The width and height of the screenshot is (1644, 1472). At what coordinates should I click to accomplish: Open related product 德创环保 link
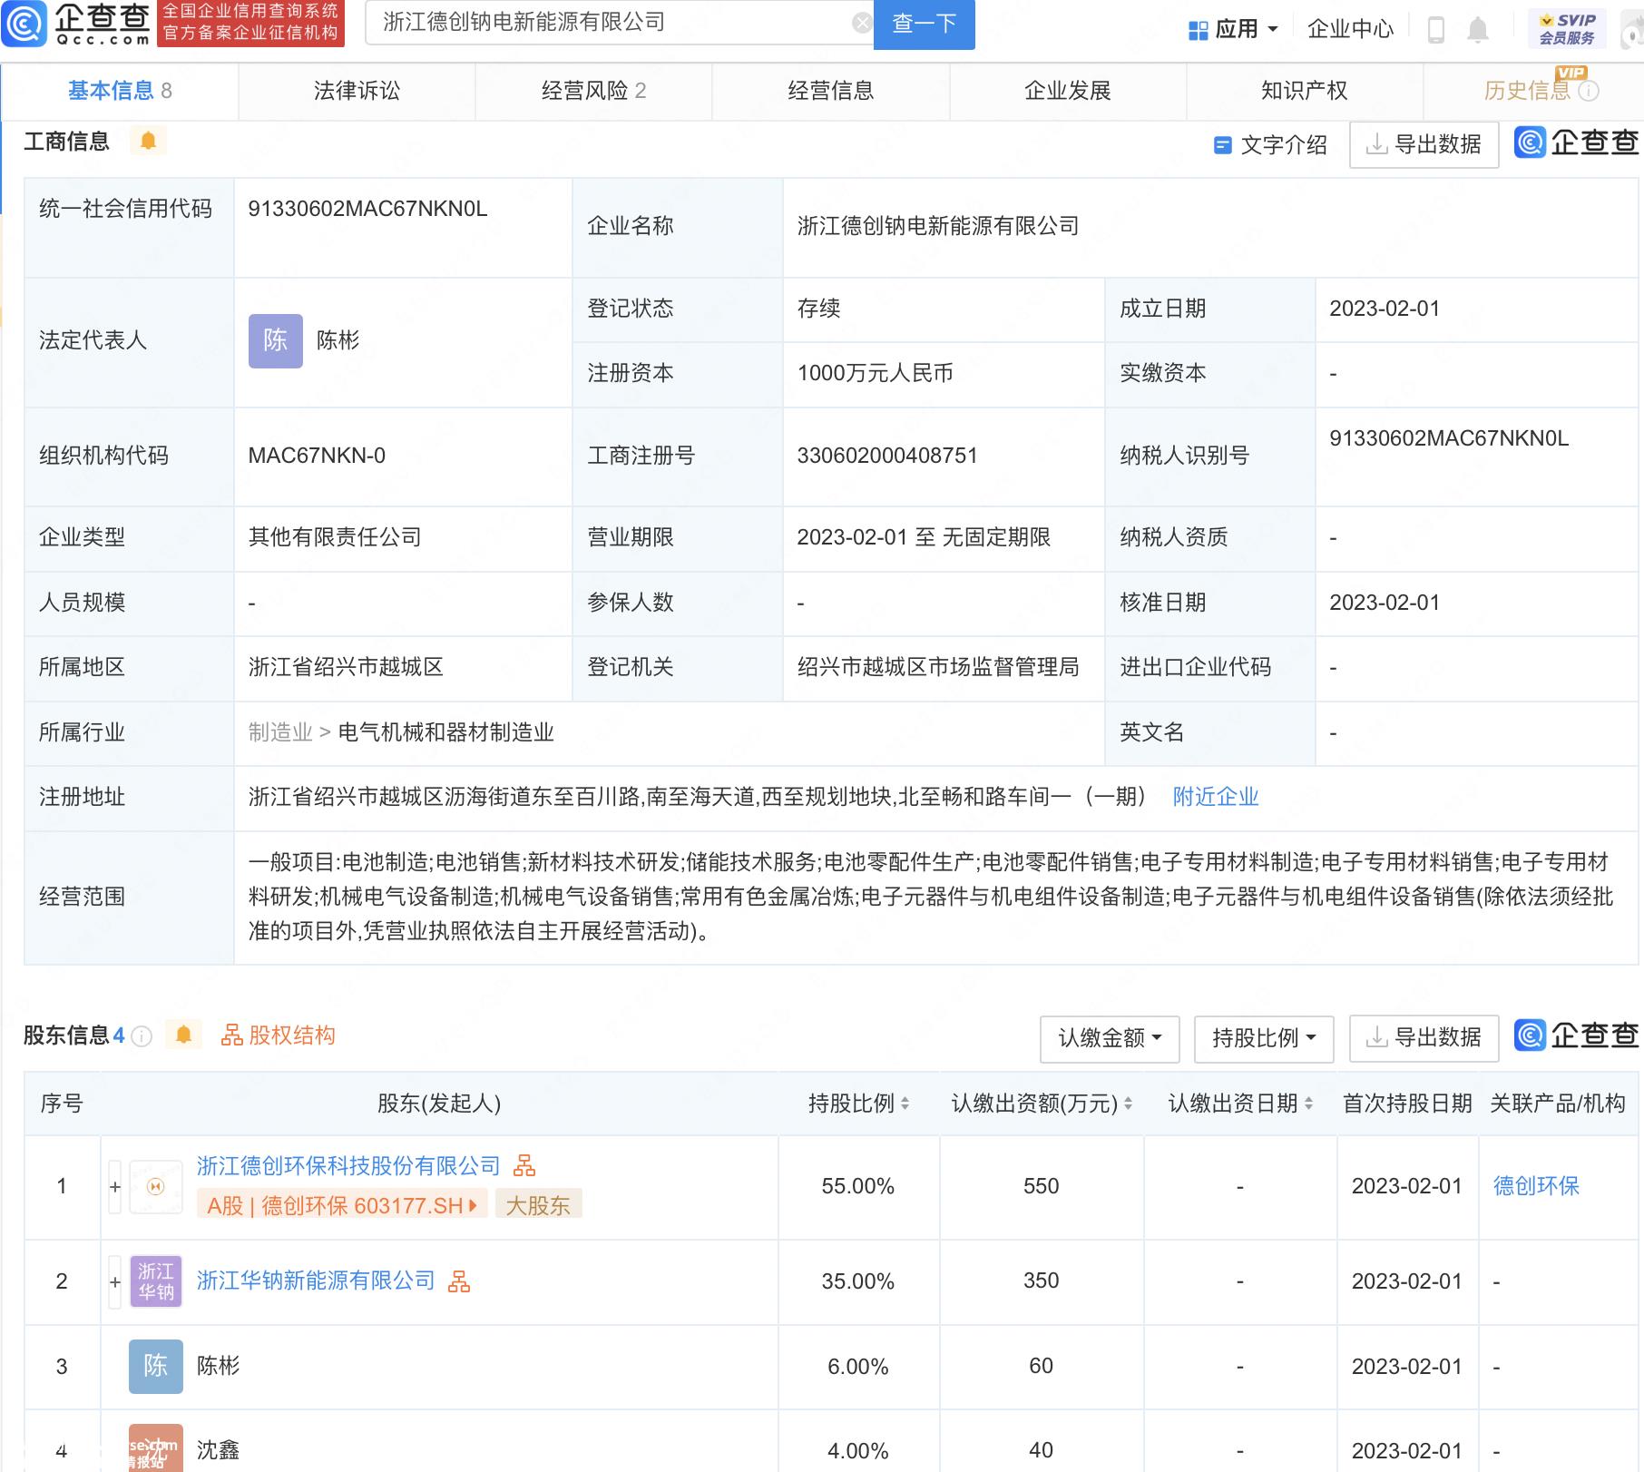1536,1186
